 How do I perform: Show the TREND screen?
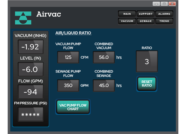click(x=164, y=21)
